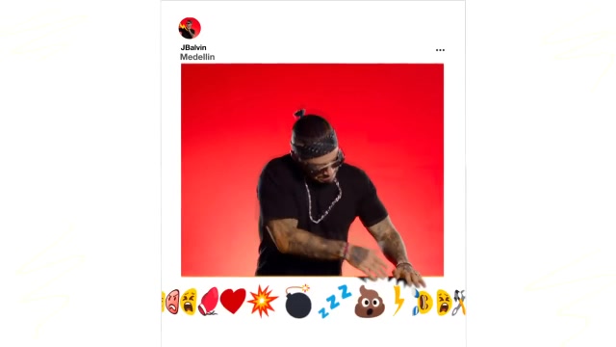Screen dimensions: 616x347
Task: Open the Medellin location link
Action: (197, 57)
